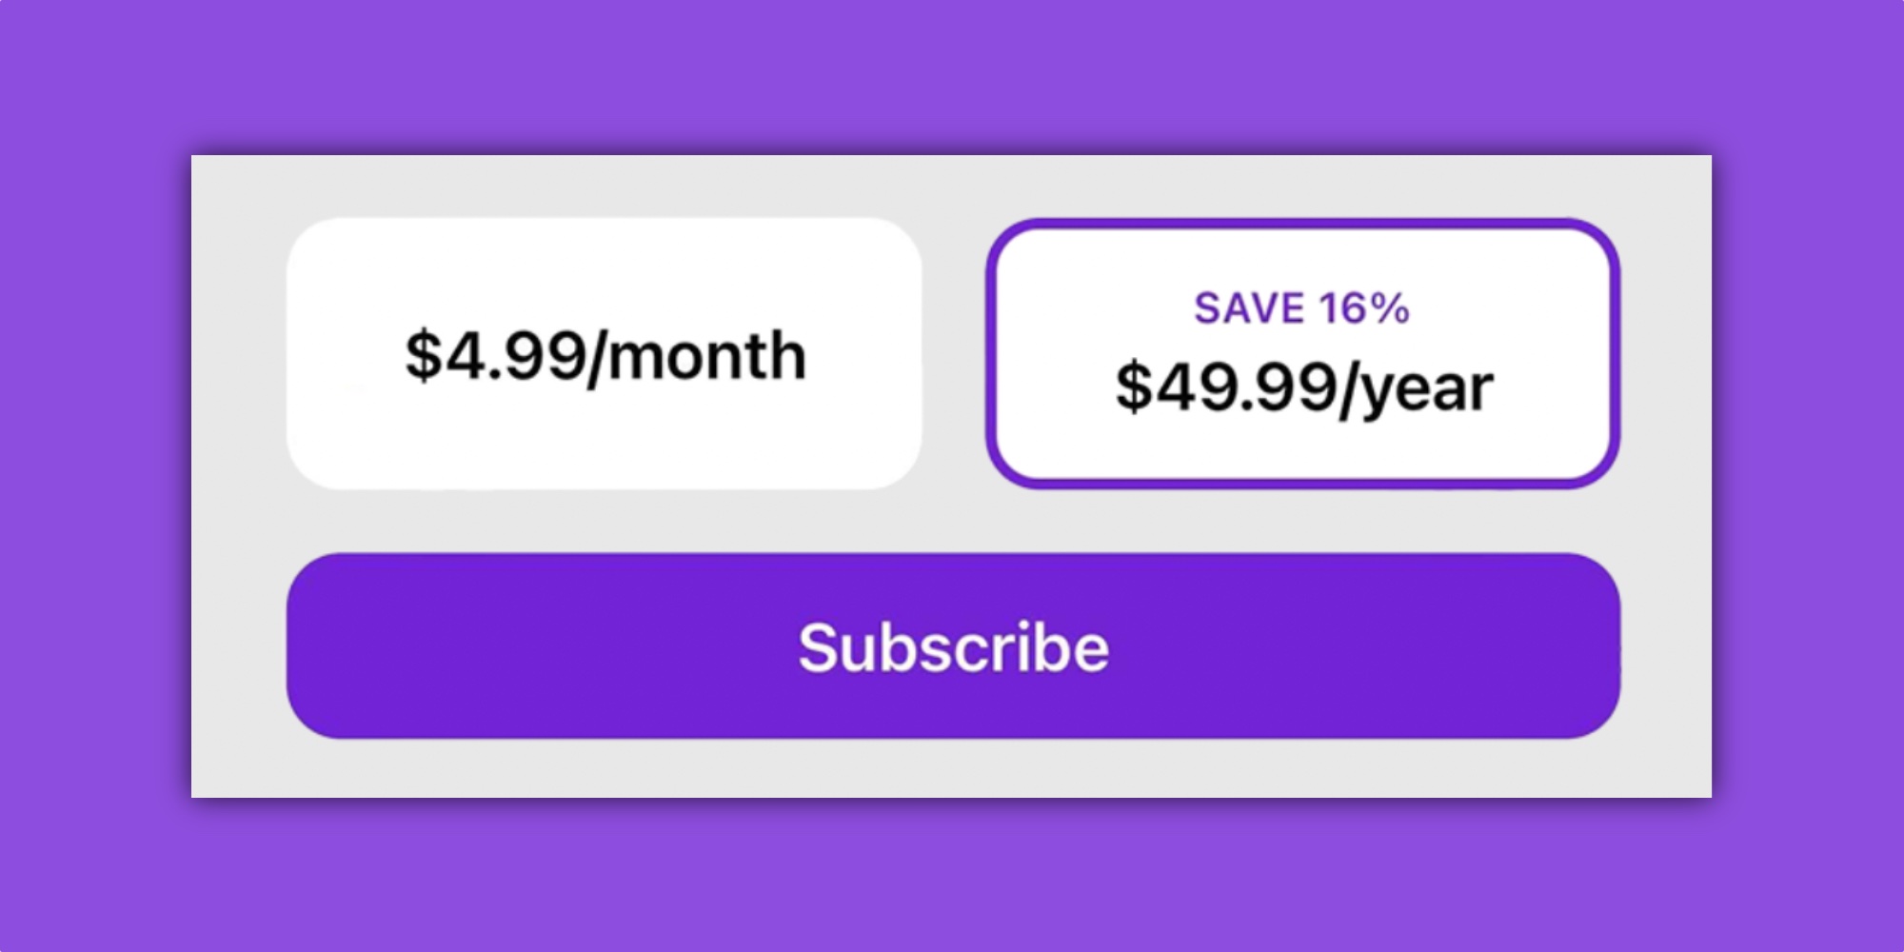This screenshot has height=952, width=1904.
Task: Pick the plan billed every month
Action: (604, 353)
